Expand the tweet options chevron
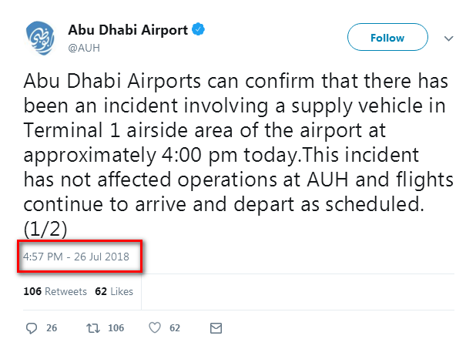 448,38
